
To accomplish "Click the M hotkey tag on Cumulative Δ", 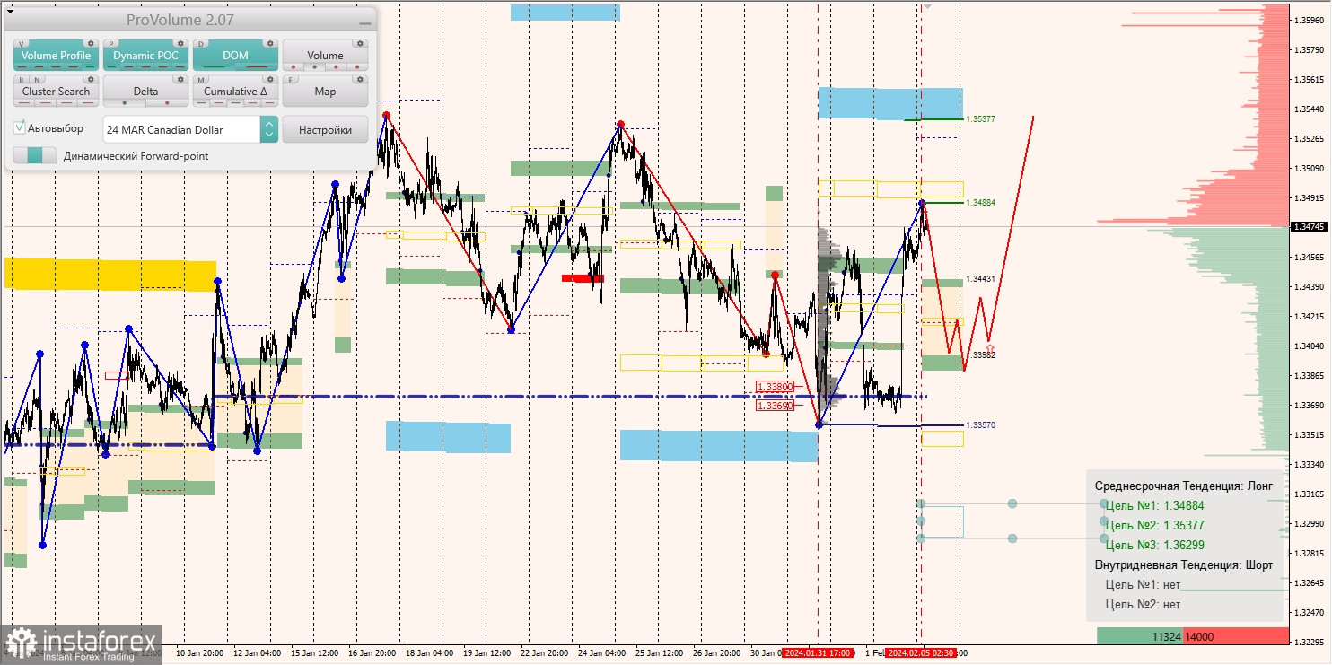I will click(201, 79).
